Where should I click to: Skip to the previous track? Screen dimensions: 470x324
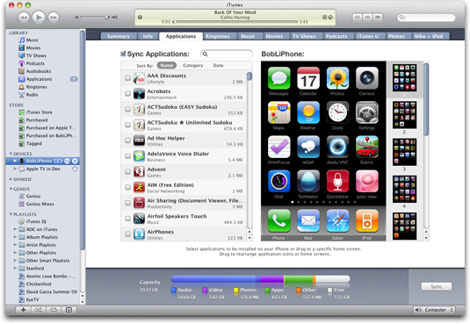point(24,18)
